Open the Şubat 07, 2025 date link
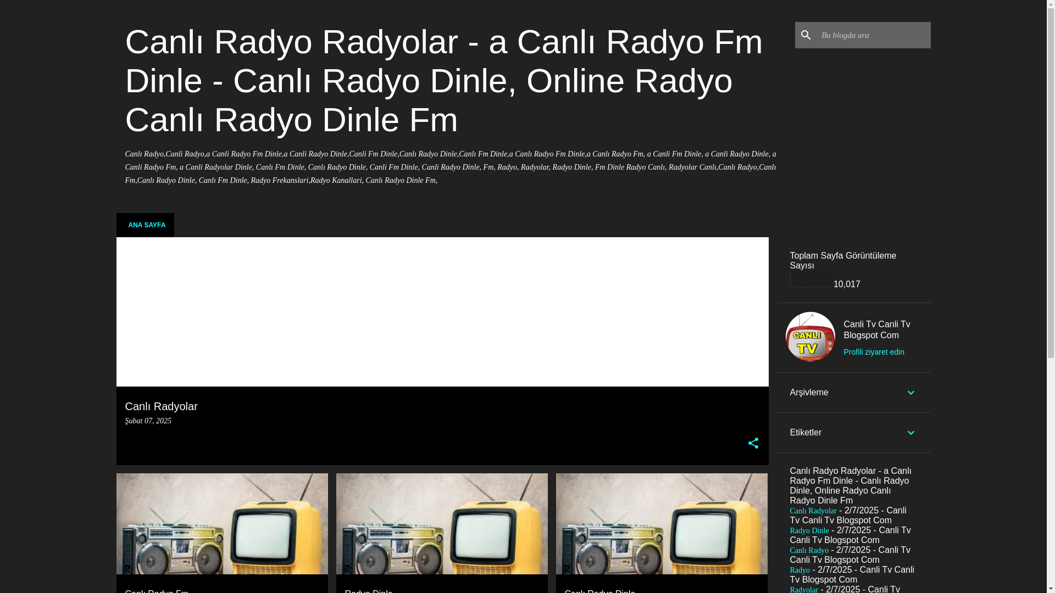Screen dimensions: 1055x593 click(x=148, y=421)
